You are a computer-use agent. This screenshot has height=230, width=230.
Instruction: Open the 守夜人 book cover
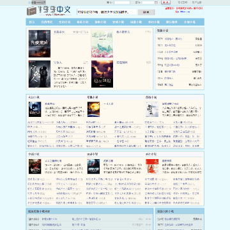(40, 74)
